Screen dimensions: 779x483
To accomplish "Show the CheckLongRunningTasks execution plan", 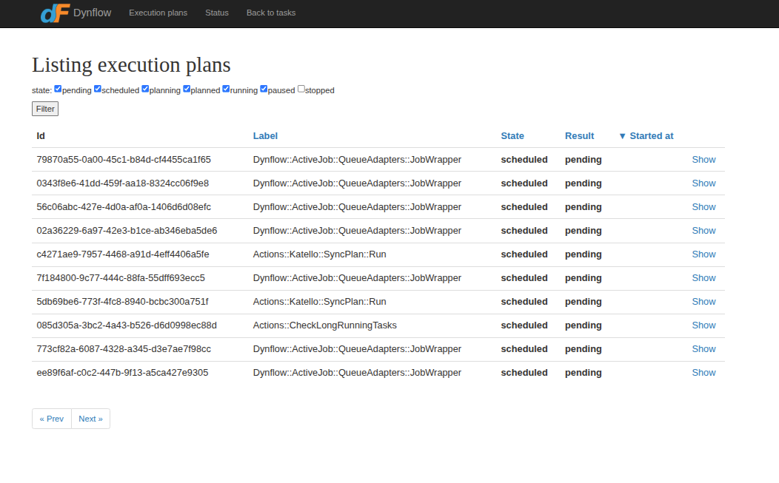I will pos(703,325).
